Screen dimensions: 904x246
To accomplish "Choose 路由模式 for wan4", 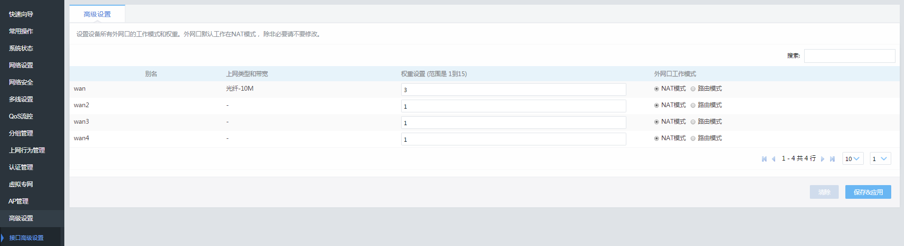I will (x=693, y=138).
